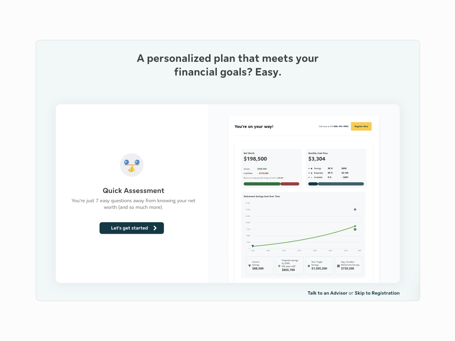
Task: Click the gray square Canadian Retirement icon
Action: point(338,266)
